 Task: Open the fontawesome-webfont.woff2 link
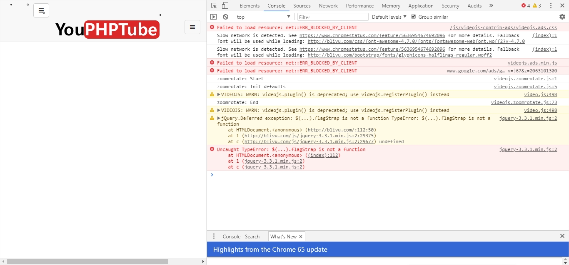(416, 42)
